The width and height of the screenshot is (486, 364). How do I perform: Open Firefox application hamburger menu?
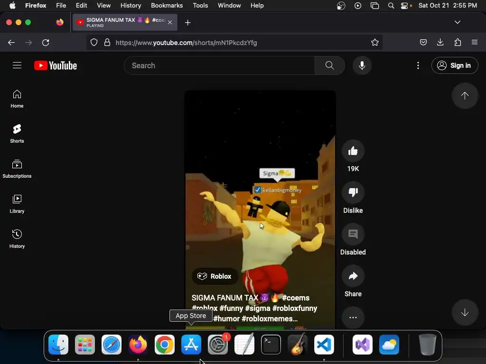[x=475, y=42]
